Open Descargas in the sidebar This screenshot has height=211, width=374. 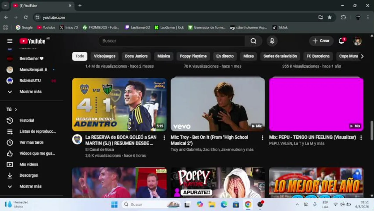click(x=29, y=175)
